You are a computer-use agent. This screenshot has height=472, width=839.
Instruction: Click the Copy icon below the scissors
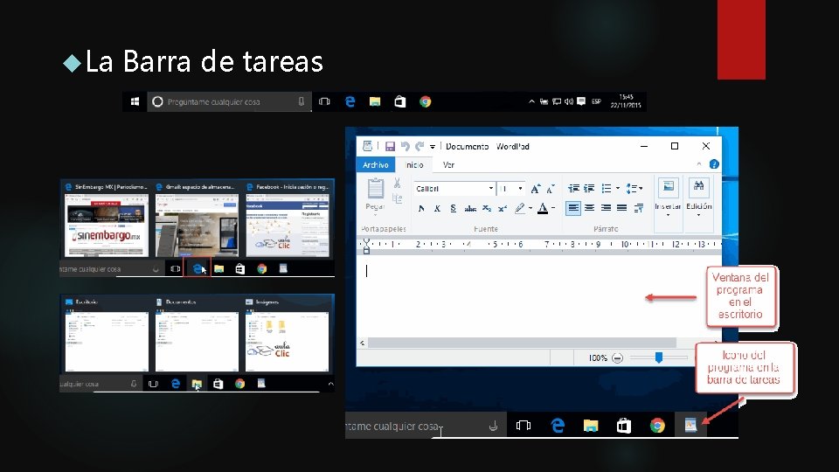[397, 198]
